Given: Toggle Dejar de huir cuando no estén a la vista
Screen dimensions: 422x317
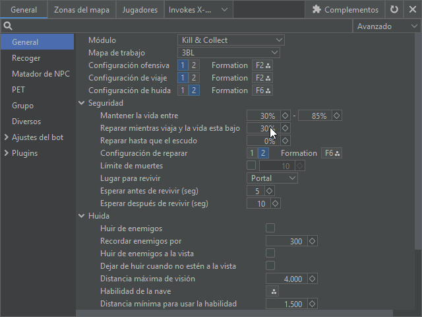Looking at the screenshot, I should point(270,266).
